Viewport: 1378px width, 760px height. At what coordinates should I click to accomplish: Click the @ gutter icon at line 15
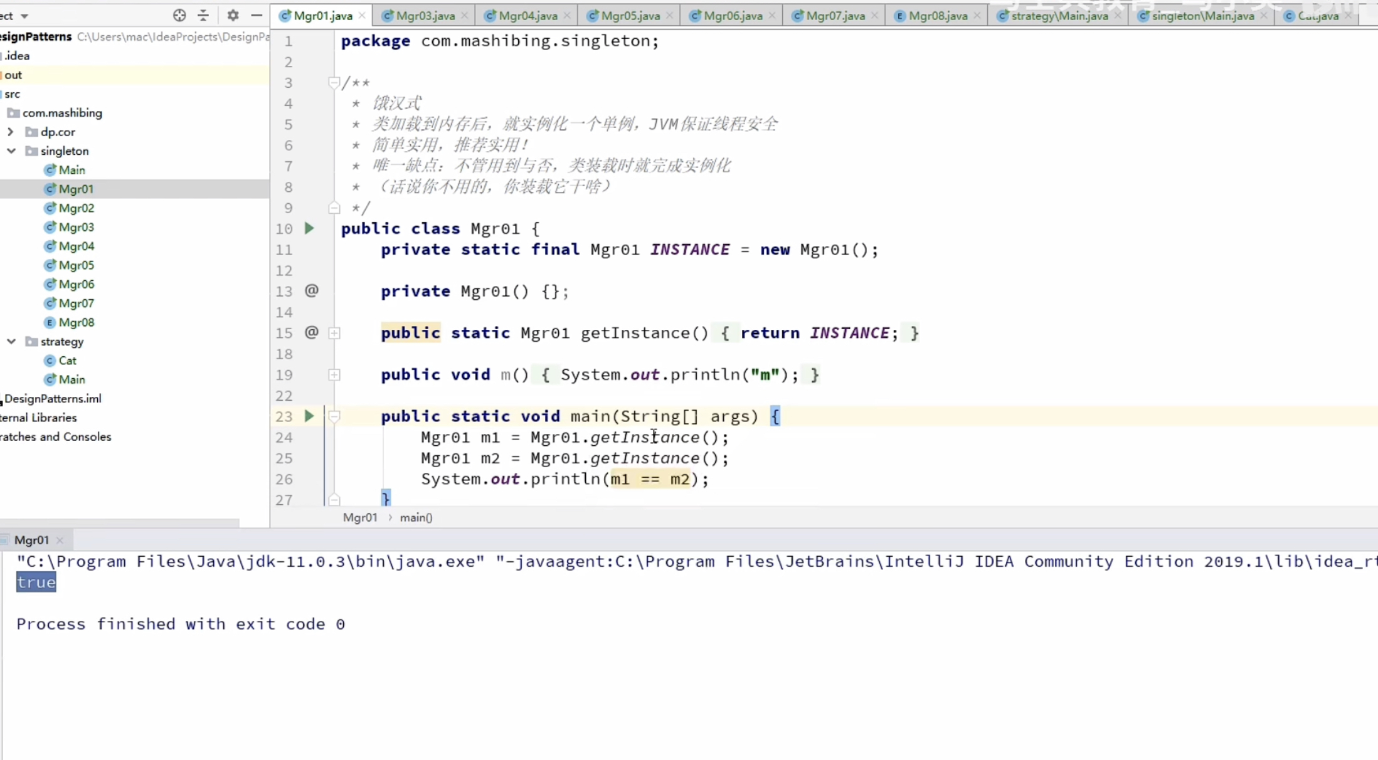[x=312, y=332]
